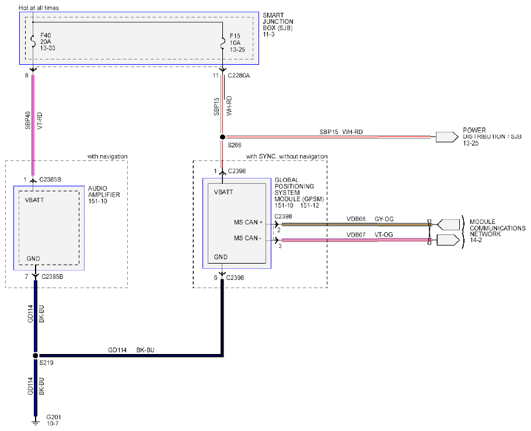Select the S266 splice dot
Screen dimensions: 531x431
(222, 137)
